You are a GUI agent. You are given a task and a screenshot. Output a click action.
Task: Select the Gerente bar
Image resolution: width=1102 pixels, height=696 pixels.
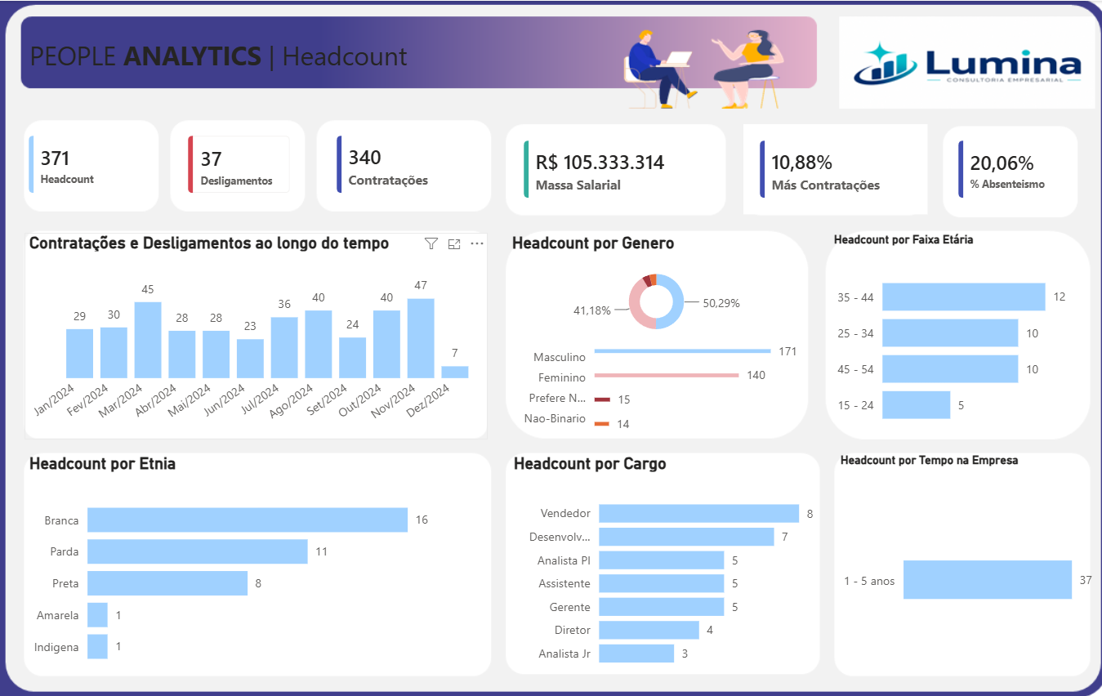pyautogui.click(x=662, y=607)
